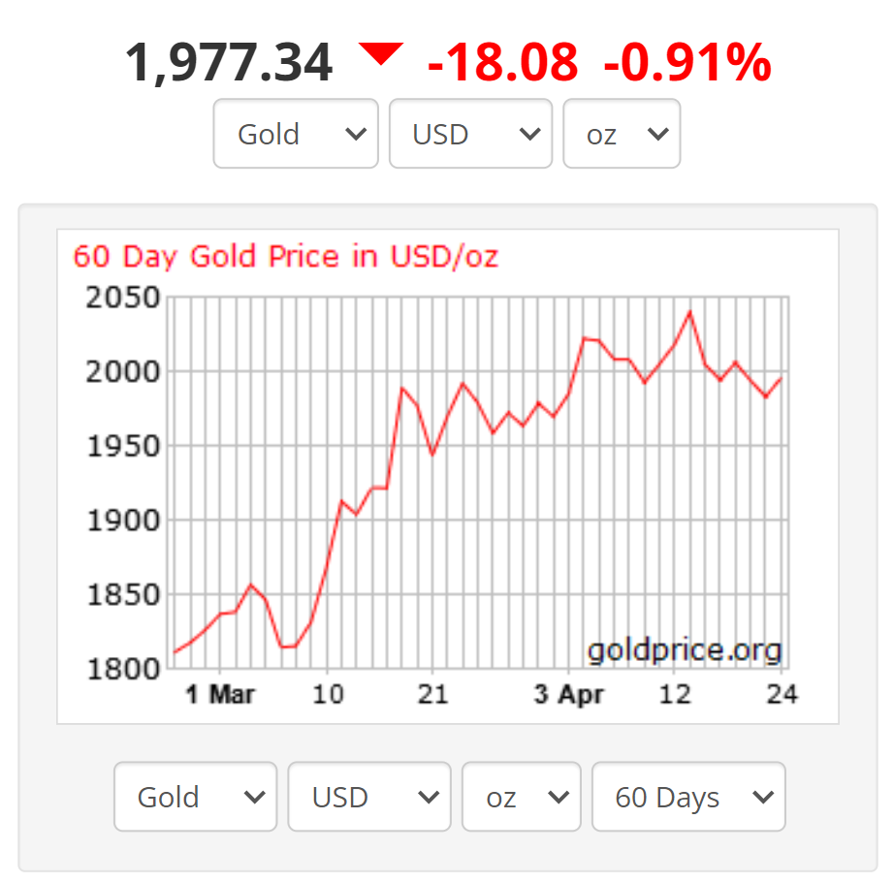Open the top Gold metal dropdown

[296, 134]
